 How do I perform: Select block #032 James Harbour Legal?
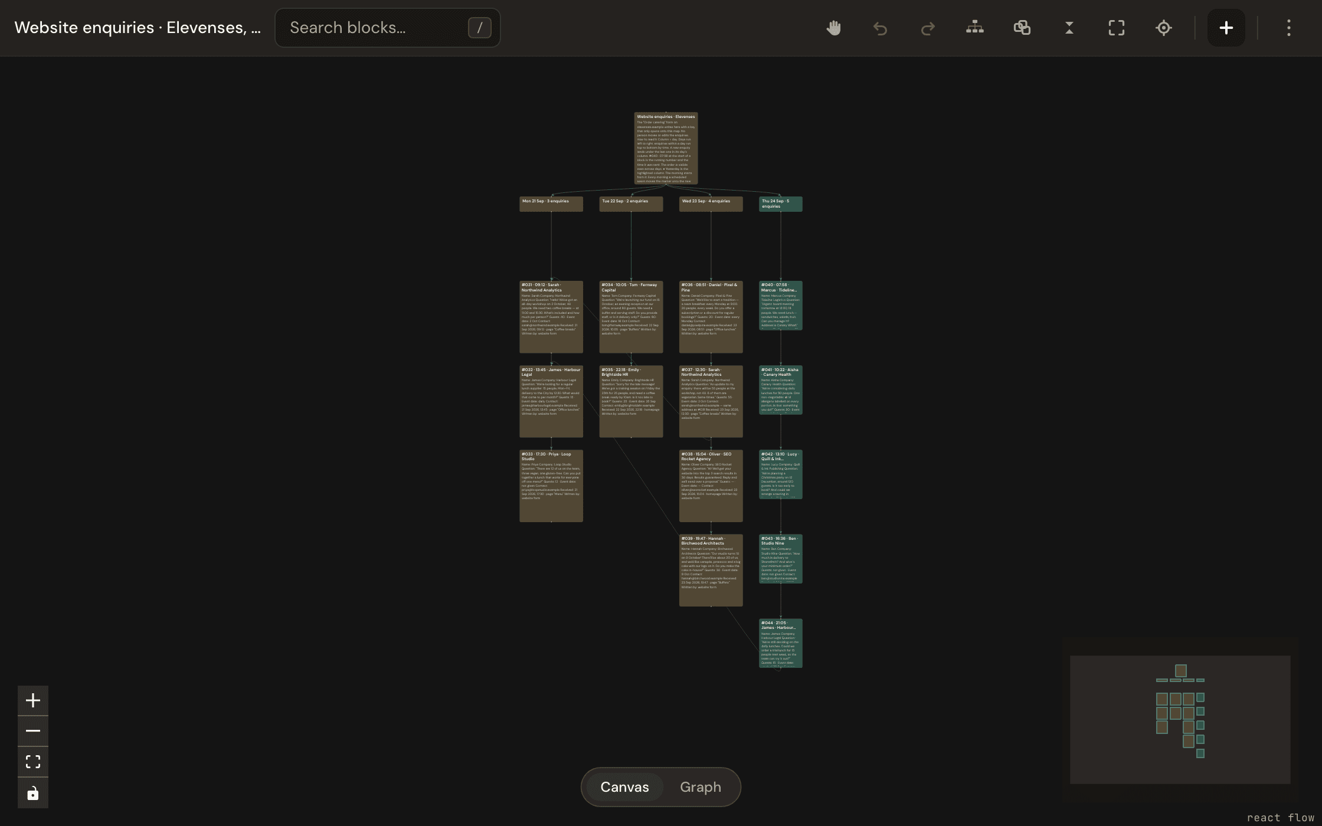coord(551,401)
